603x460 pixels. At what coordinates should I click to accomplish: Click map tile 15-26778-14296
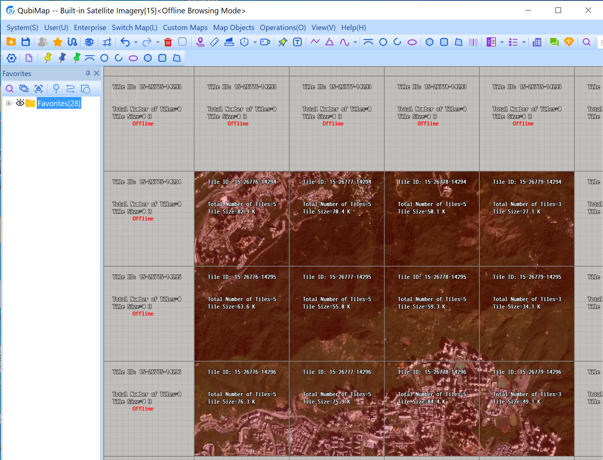pyautogui.click(x=432, y=409)
